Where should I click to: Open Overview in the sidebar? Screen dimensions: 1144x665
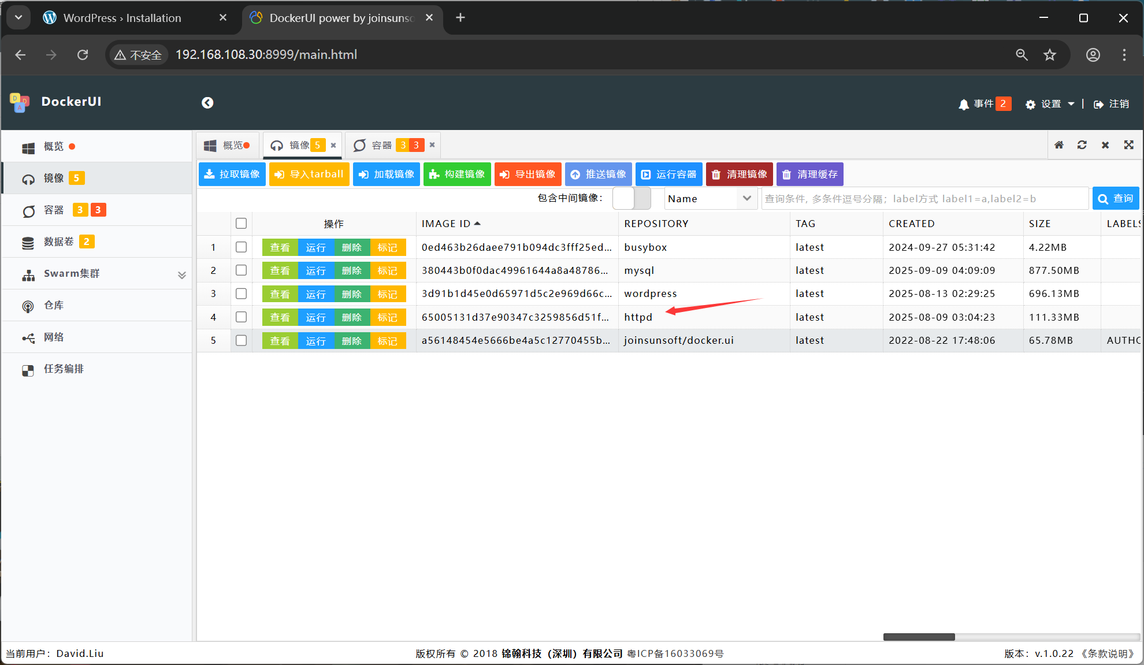click(97, 147)
